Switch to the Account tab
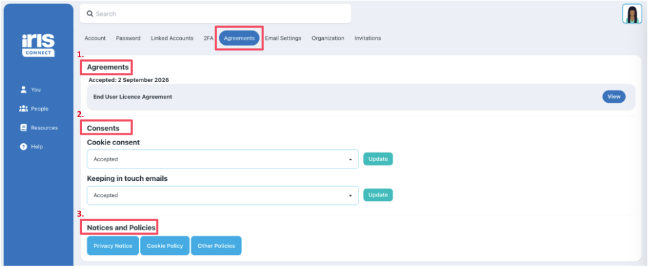 coord(95,38)
